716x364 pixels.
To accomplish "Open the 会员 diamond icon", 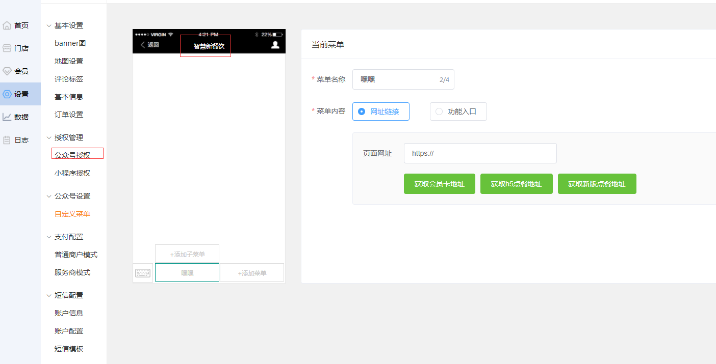I will [7, 71].
